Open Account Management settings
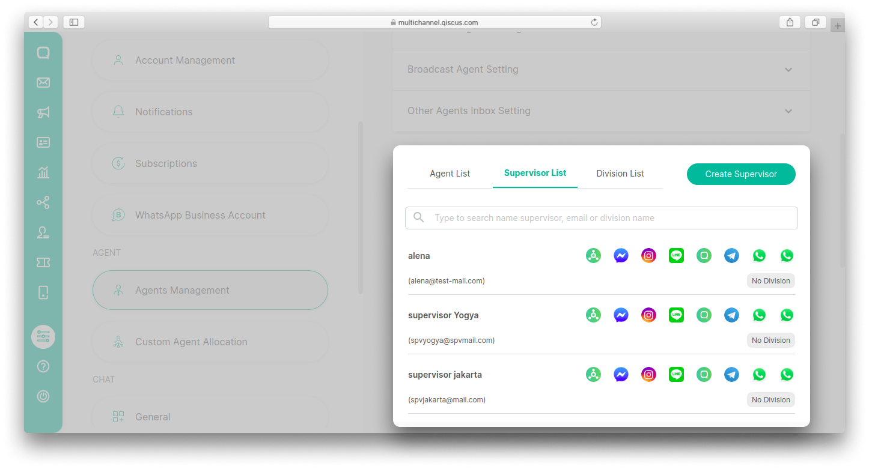Image resolution: width=869 pixels, height=469 pixels. (x=210, y=60)
